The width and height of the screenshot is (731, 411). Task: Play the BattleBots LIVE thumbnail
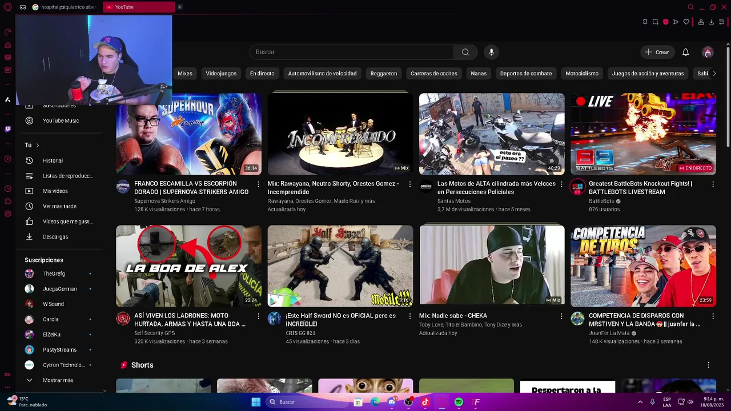(x=643, y=134)
